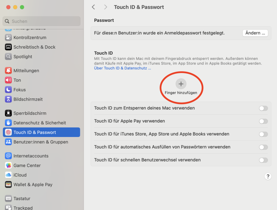277x210 pixels.
Task: Click the Spotlight magnifier icon in sidebar
Action: (x=8, y=56)
